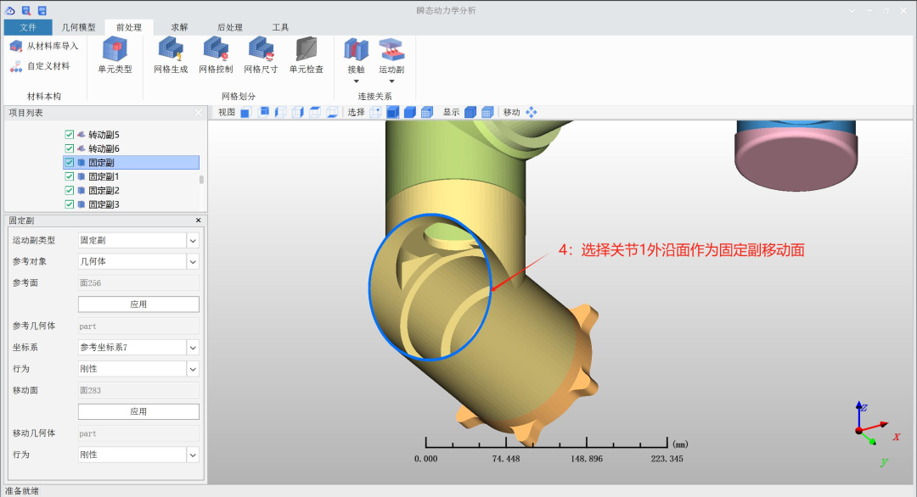Click the 项目列表 vertical scrollbar thumb
Screen dimensions: 917x497
point(202,179)
